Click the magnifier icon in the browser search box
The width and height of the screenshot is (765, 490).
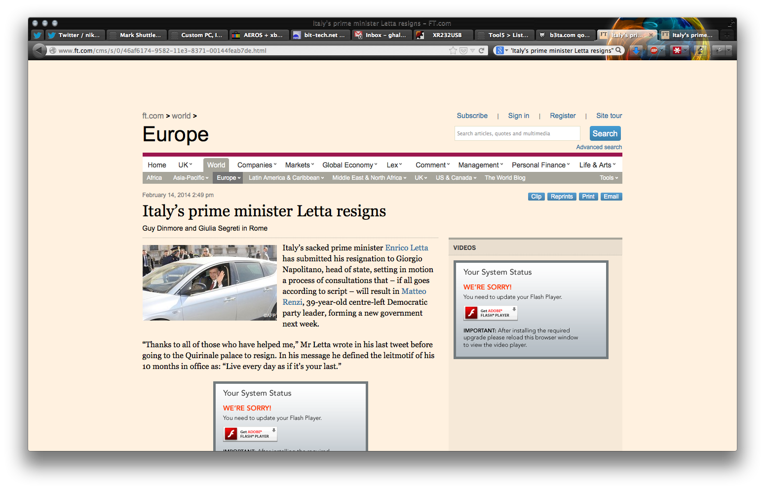(618, 50)
